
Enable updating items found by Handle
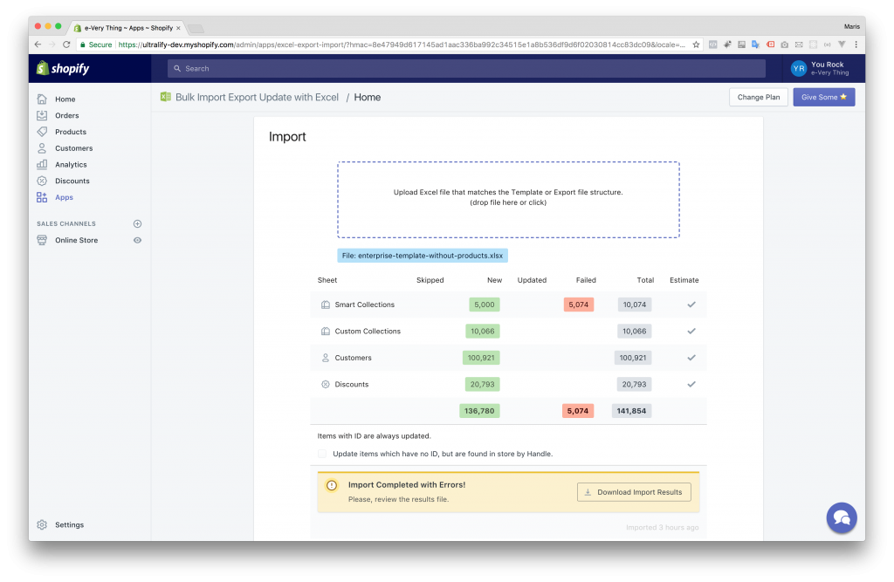click(x=321, y=453)
